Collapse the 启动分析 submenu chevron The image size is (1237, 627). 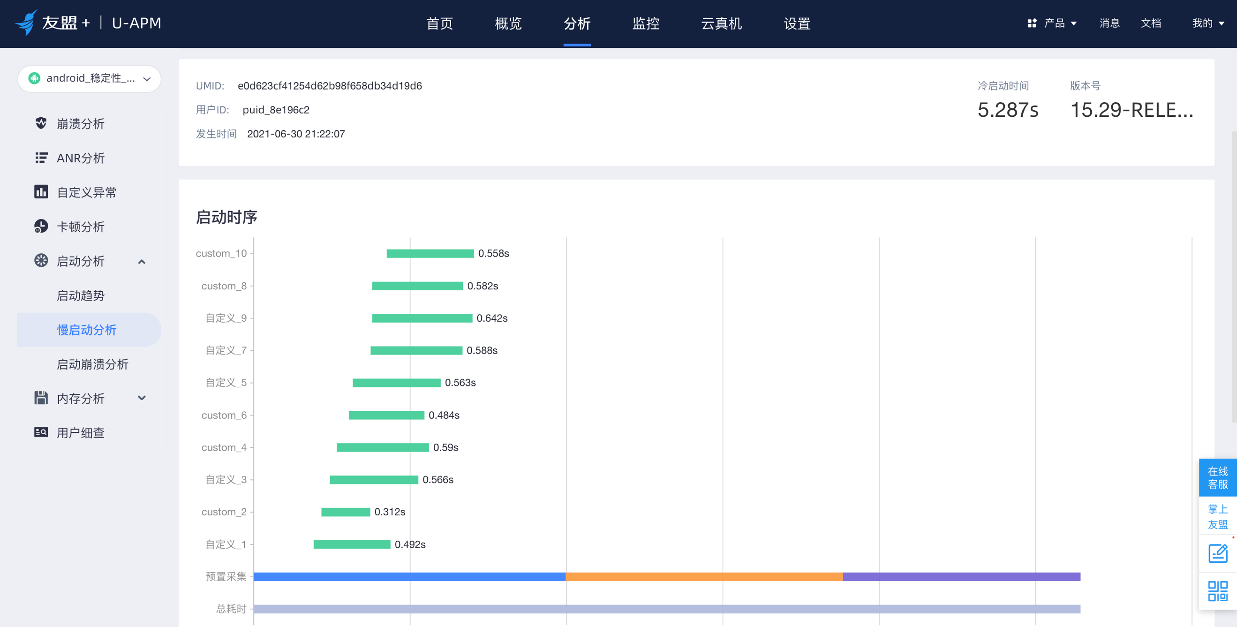click(x=142, y=262)
